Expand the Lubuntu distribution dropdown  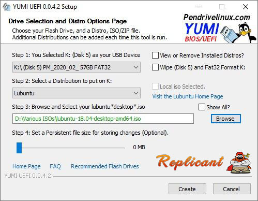pyautogui.click(x=77, y=93)
